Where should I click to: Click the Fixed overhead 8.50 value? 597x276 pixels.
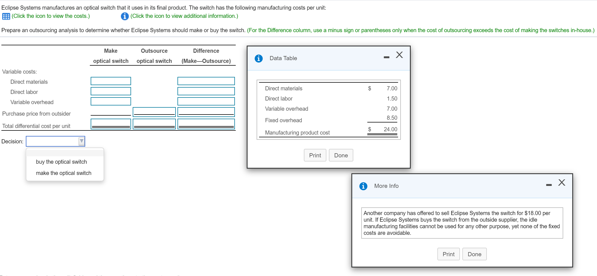(392, 118)
